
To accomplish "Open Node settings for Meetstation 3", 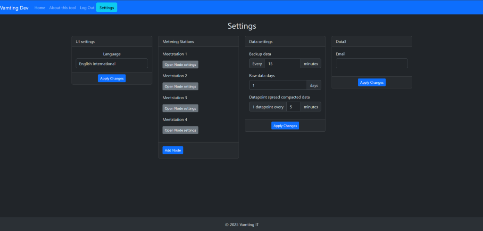I will point(180,108).
